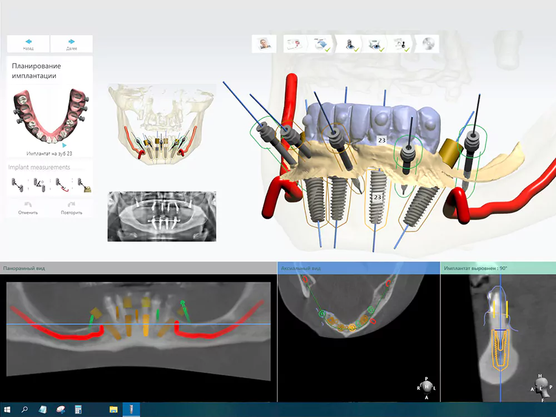Select implant-to-implant distance measurement tool

click(17, 185)
